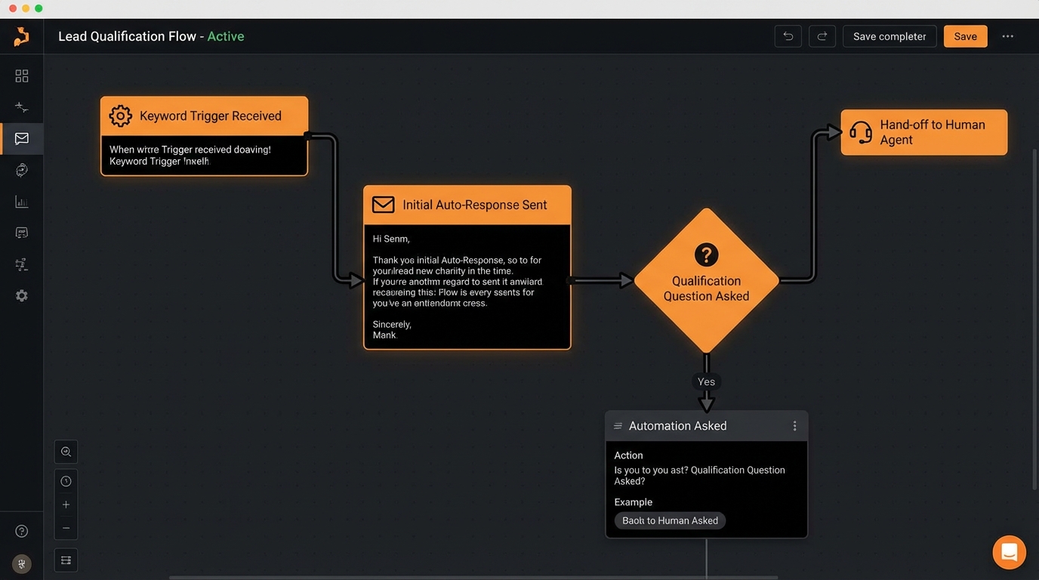Click the magnifier search canvas button
This screenshot has height=580, width=1039.
[x=66, y=452]
